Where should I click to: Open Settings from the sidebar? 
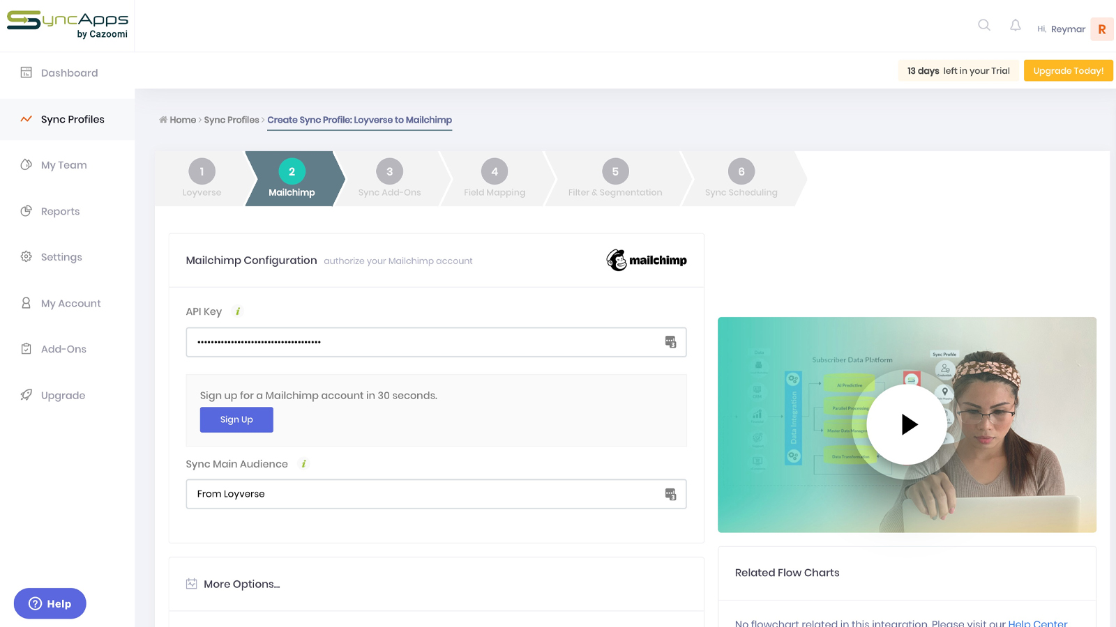[61, 256]
